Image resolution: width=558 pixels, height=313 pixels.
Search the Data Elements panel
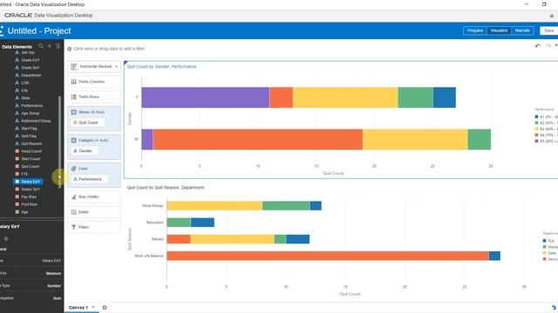[41, 46]
